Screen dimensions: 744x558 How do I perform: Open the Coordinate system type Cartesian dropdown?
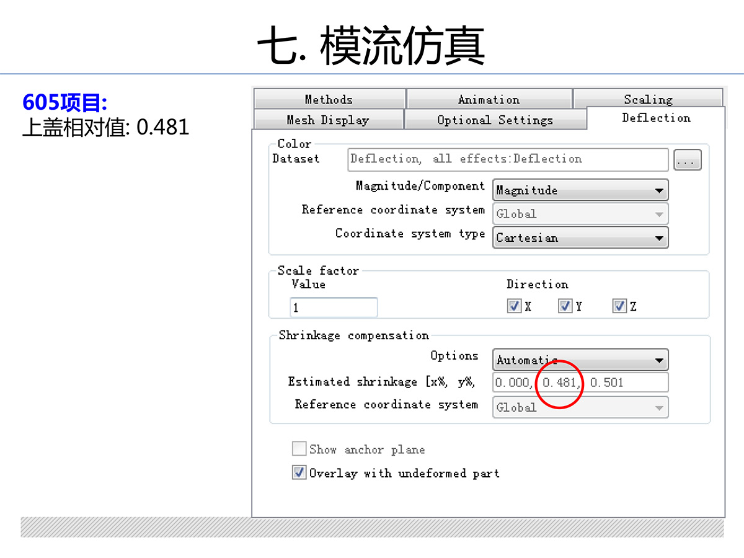580,237
